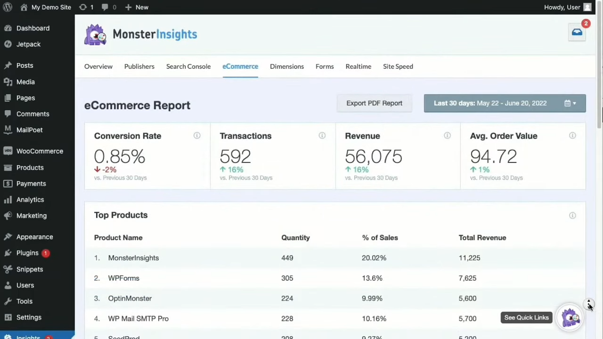This screenshot has width=603, height=339.
Task: Click the WordPress logo in admin bar
Action: pos(8,7)
